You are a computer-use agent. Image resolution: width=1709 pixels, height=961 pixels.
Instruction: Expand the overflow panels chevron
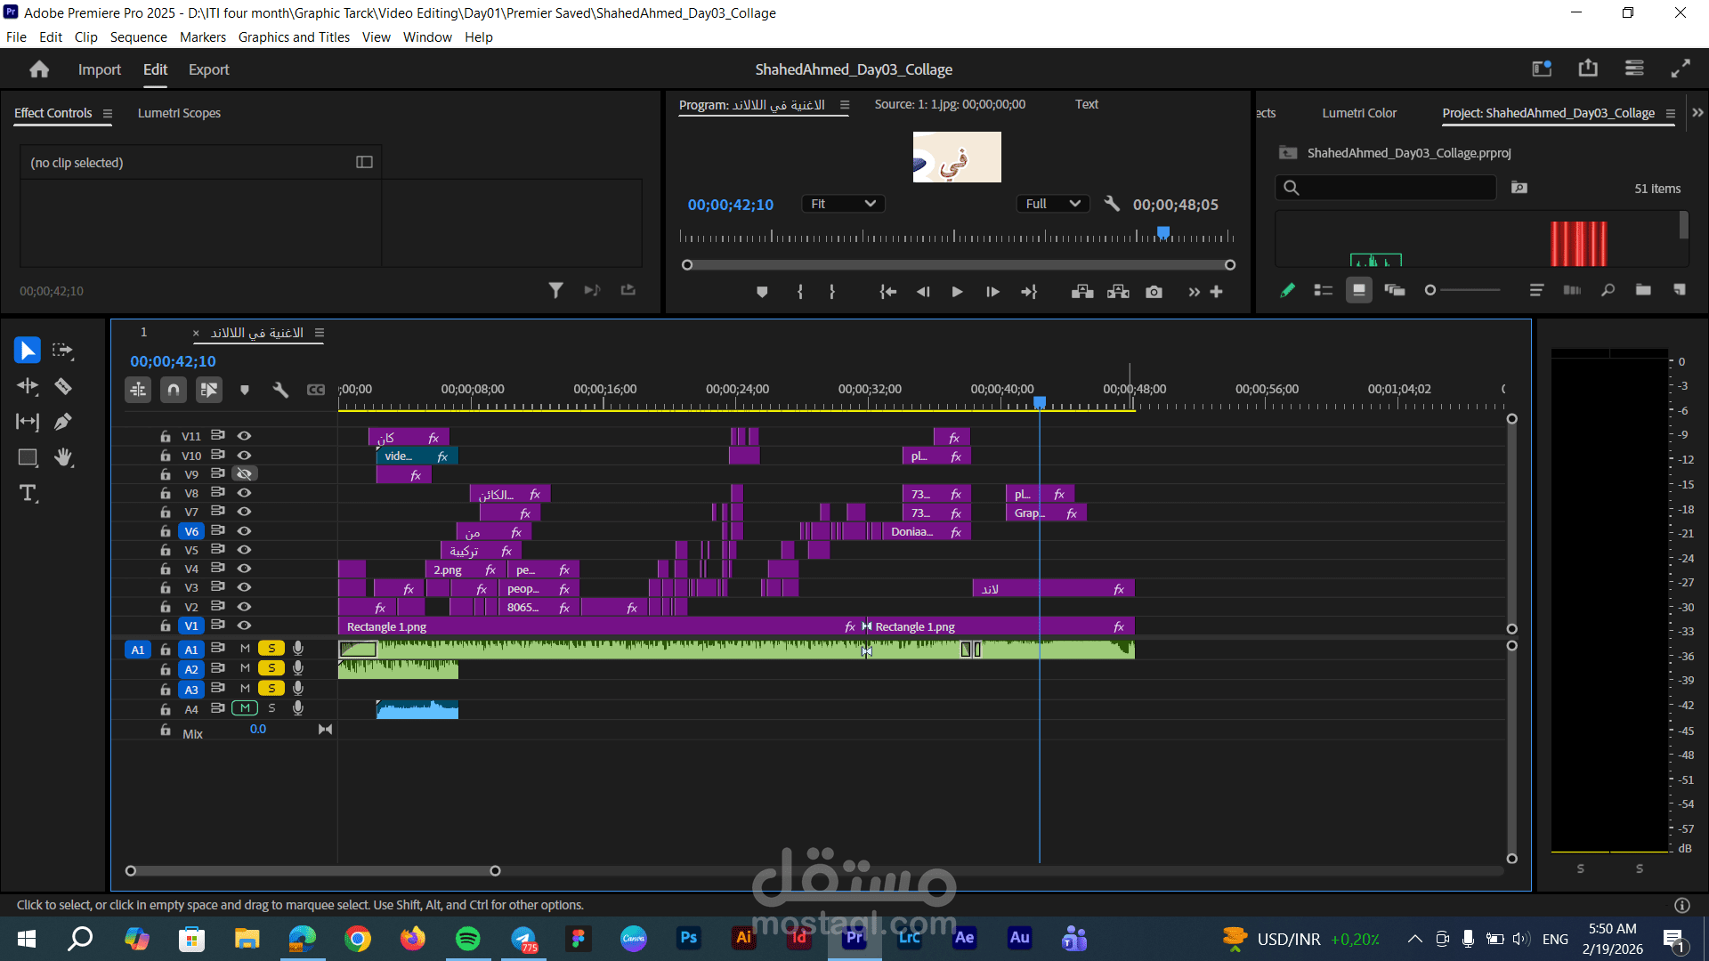(x=1697, y=113)
